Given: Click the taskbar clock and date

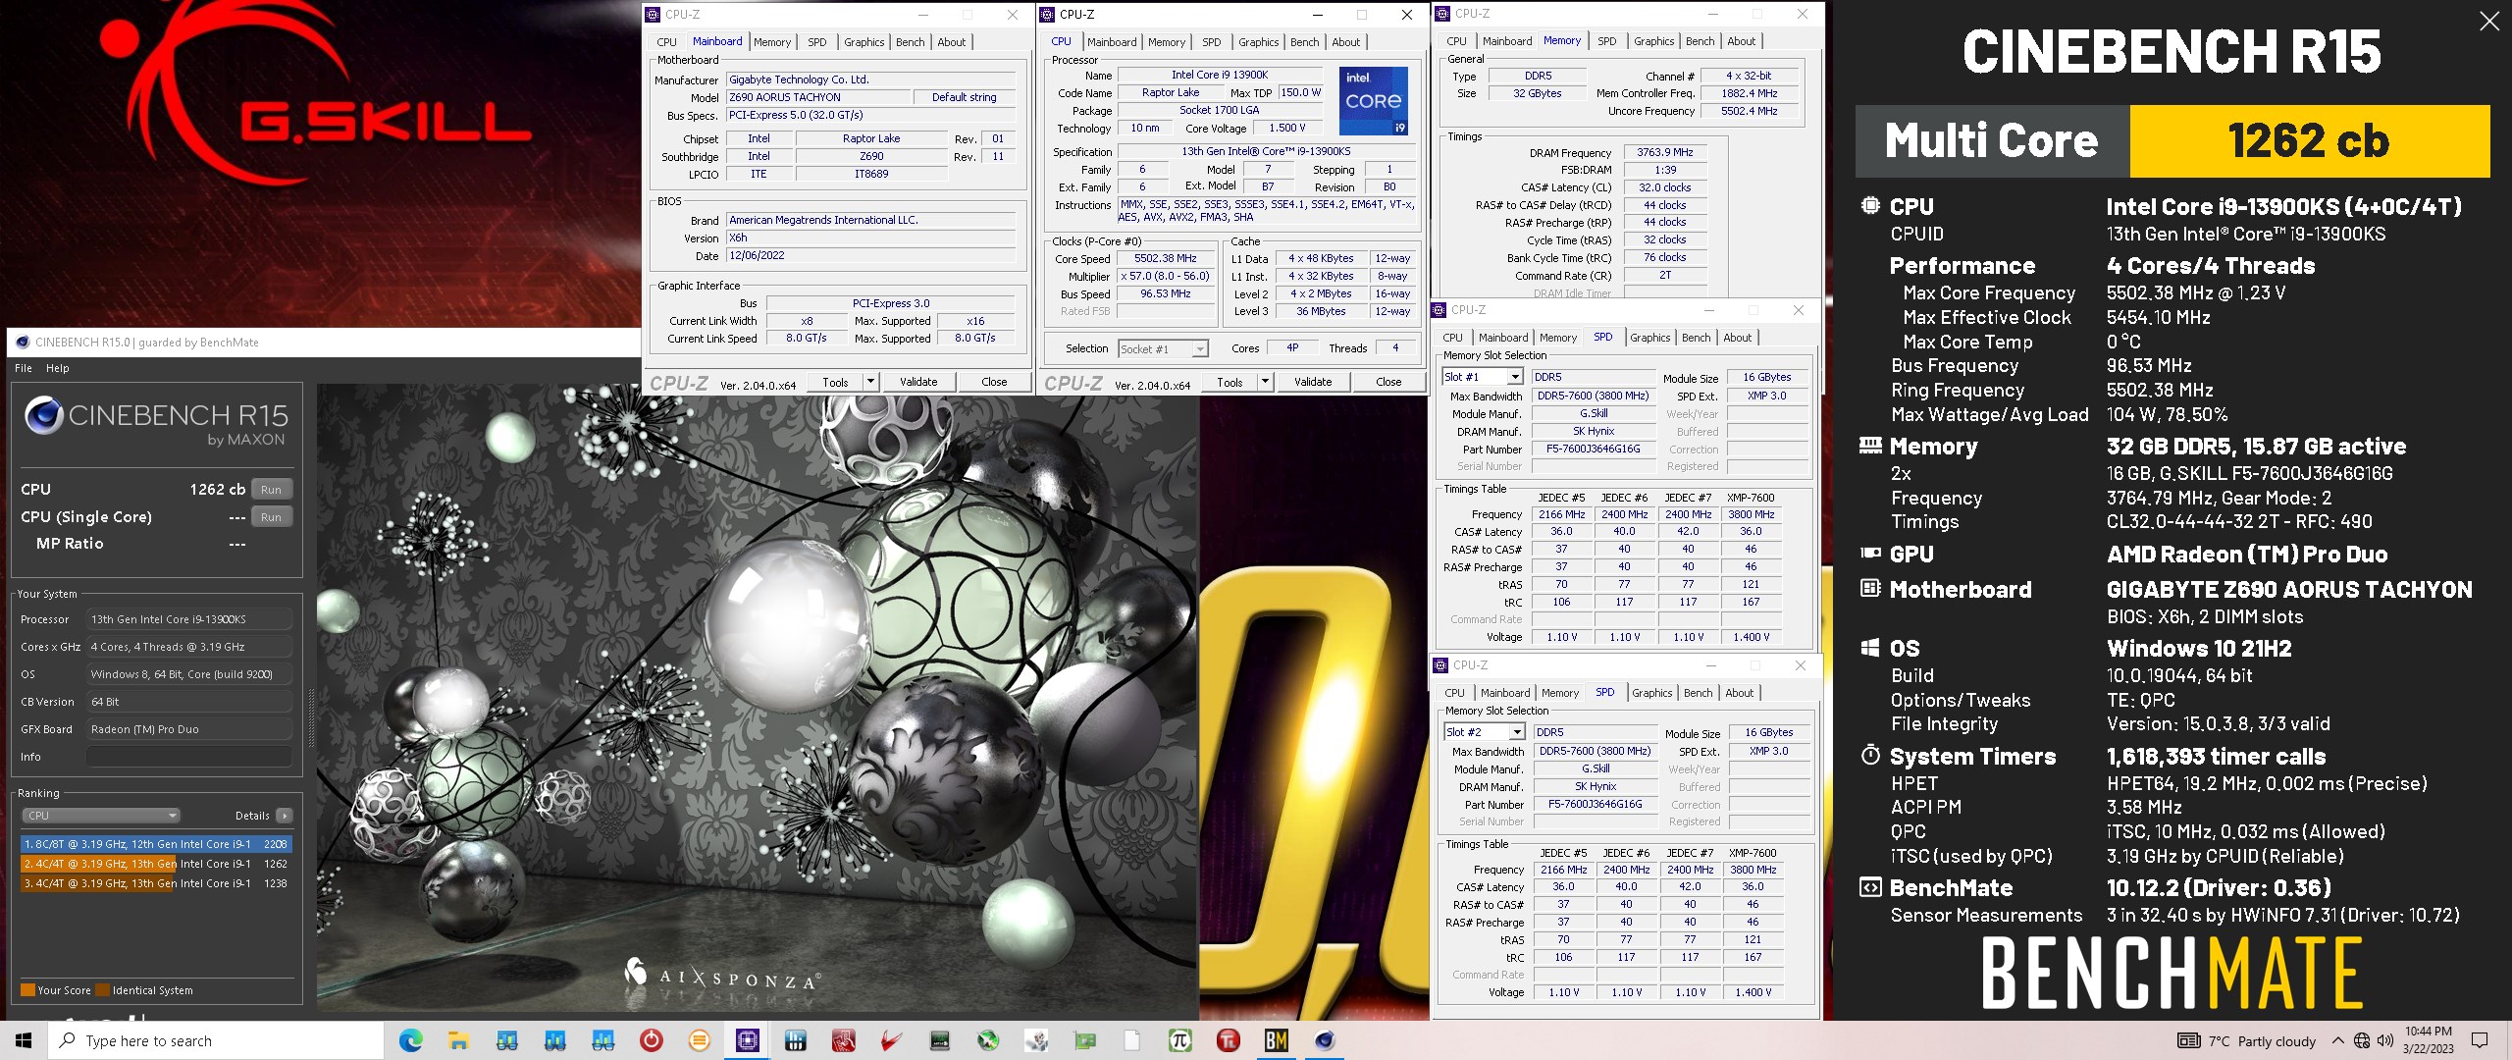Looking at the screenshot, I should tap(2429, 1040).
